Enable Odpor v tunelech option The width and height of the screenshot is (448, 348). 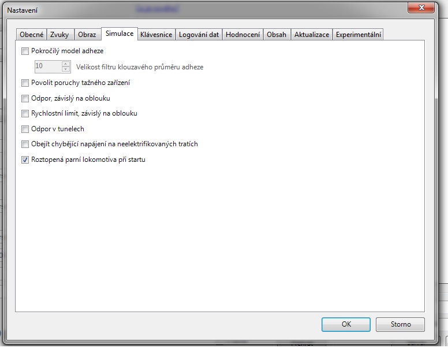pos(25,129)
